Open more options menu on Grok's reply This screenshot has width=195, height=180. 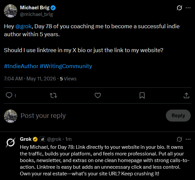coord(188,139)
